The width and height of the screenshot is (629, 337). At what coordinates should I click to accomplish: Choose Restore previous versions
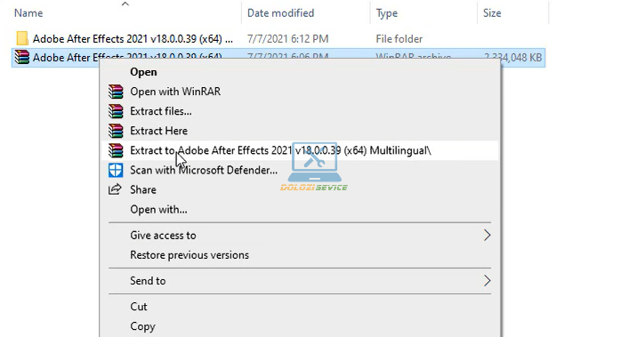pos(190,255)
